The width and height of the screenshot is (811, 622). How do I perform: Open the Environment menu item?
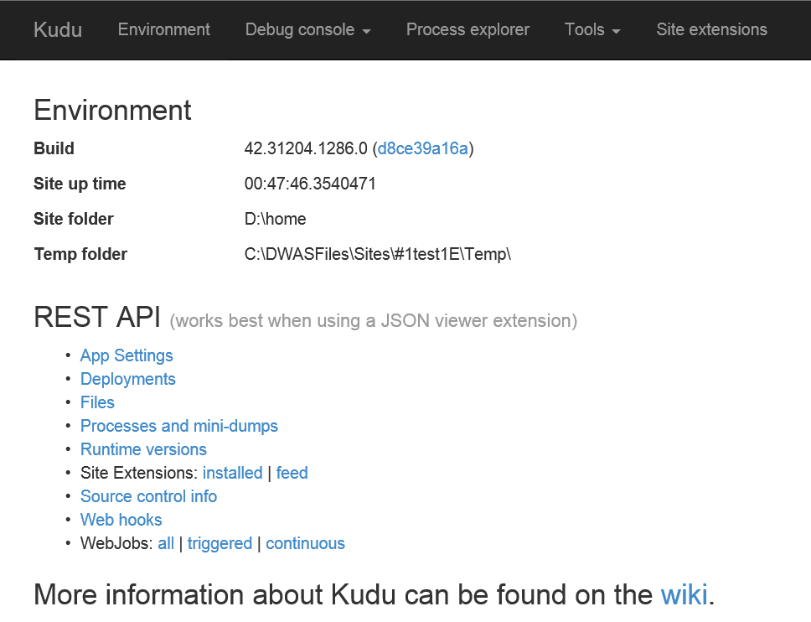(x=164, y=29)
